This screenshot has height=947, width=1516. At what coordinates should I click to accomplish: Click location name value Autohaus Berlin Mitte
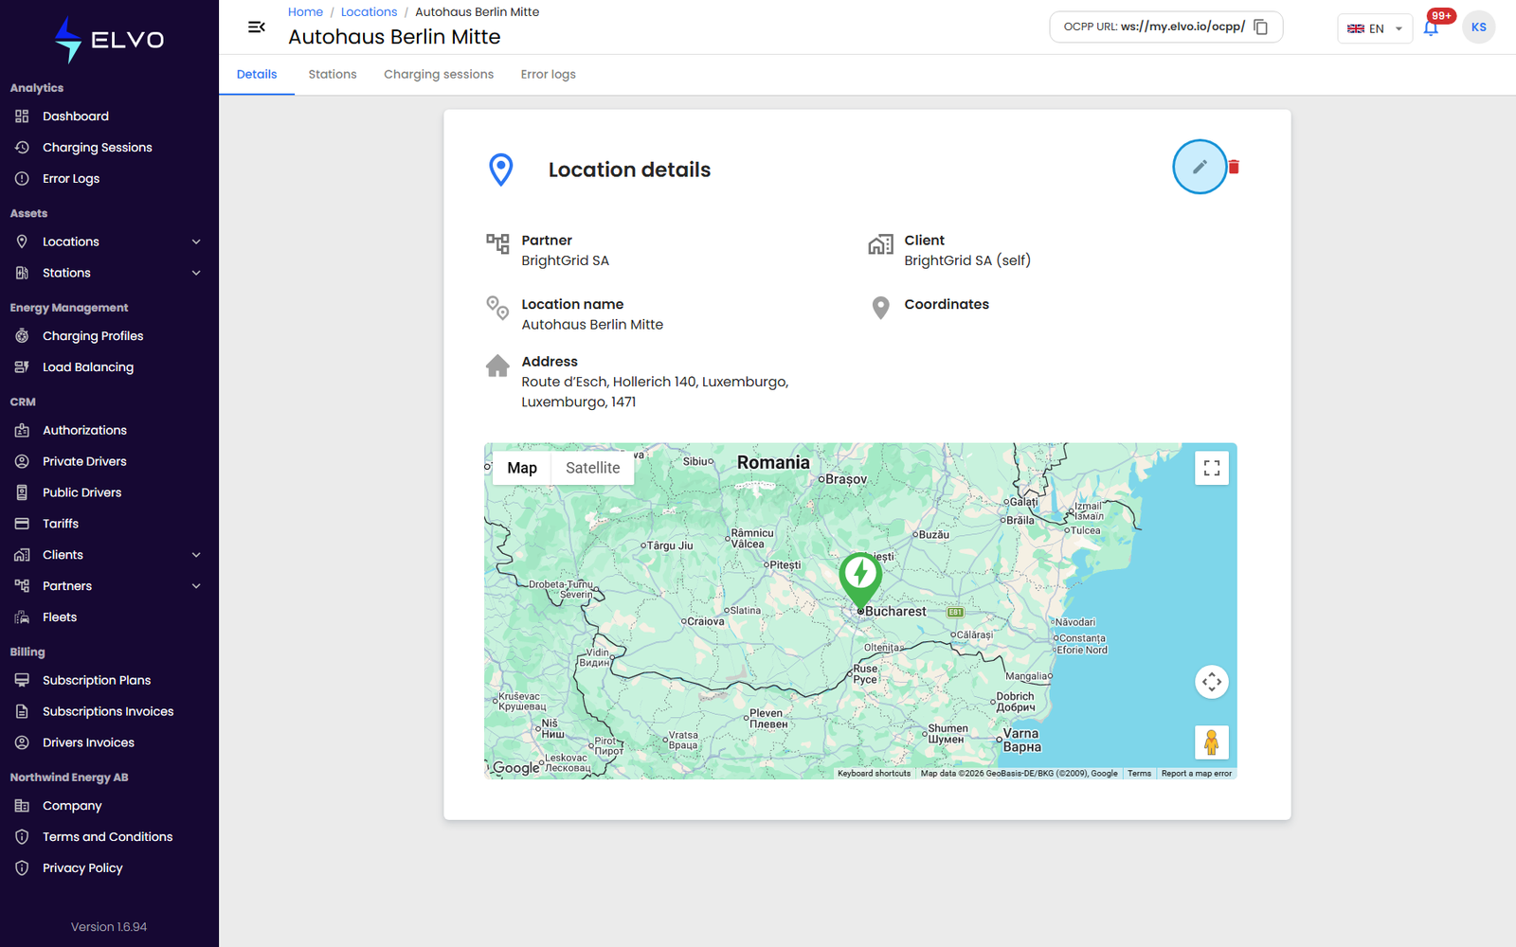point(592,325)
